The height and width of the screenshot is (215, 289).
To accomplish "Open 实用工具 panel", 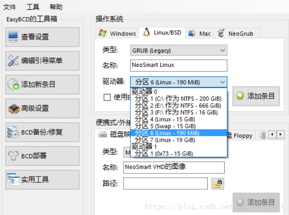I will click(42, 180).
